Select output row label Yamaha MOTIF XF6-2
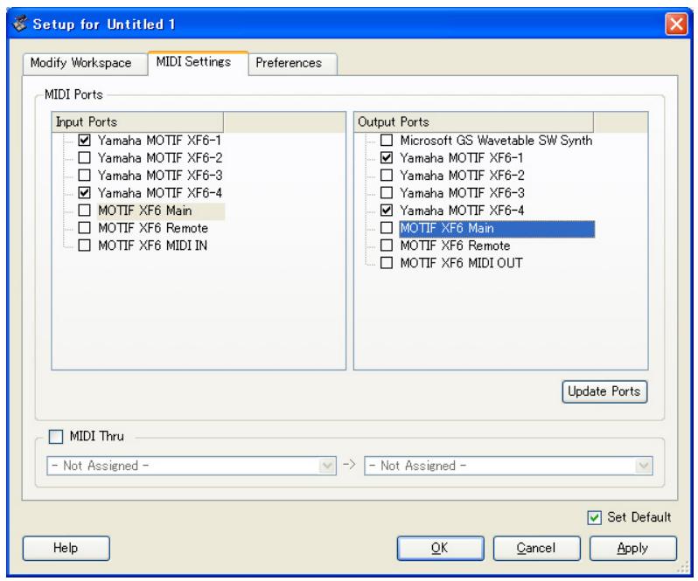Screen dimensions: 698x581 [462, 176]
